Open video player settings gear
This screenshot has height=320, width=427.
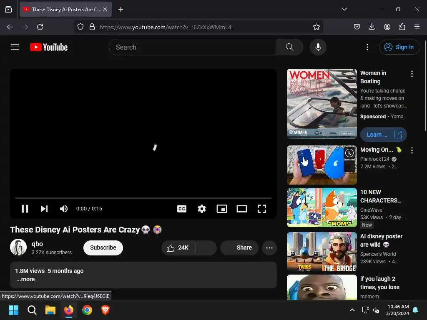pos(202,209)
